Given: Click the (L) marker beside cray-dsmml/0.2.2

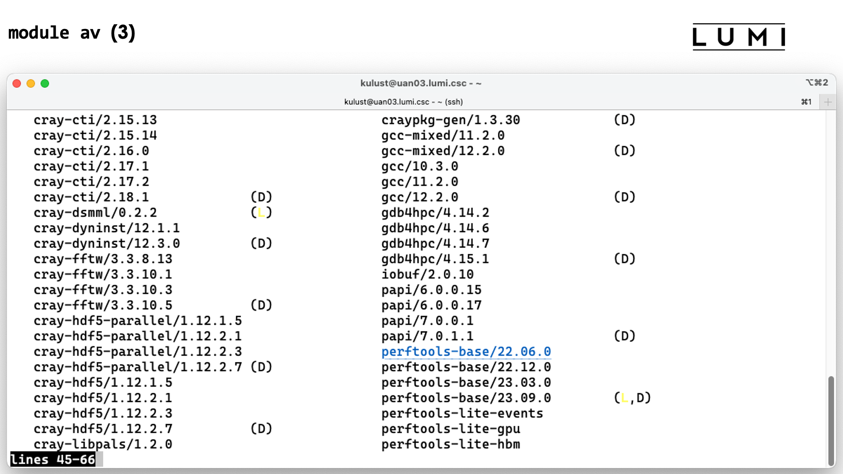Looking at the screenshot, I should (x=261, y=212).
